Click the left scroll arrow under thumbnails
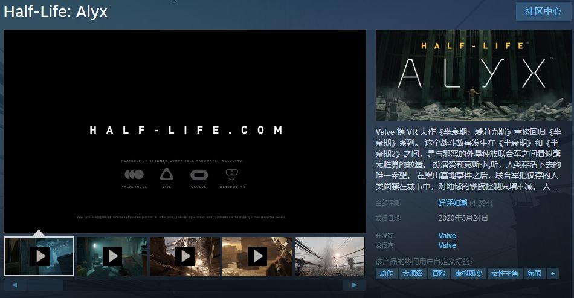This screenshot has height=298, width=574. 15,285
